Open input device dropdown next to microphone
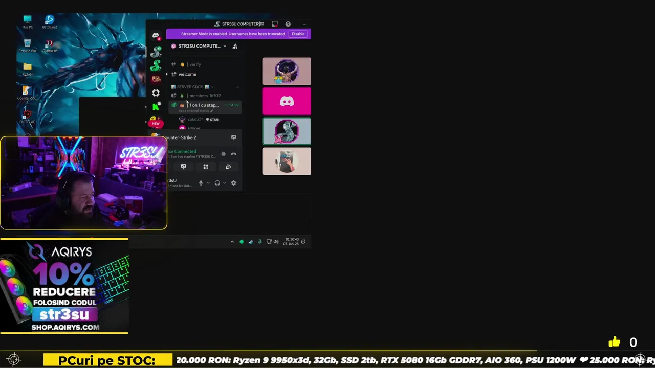655x368 pixels. tap(208, 183)
